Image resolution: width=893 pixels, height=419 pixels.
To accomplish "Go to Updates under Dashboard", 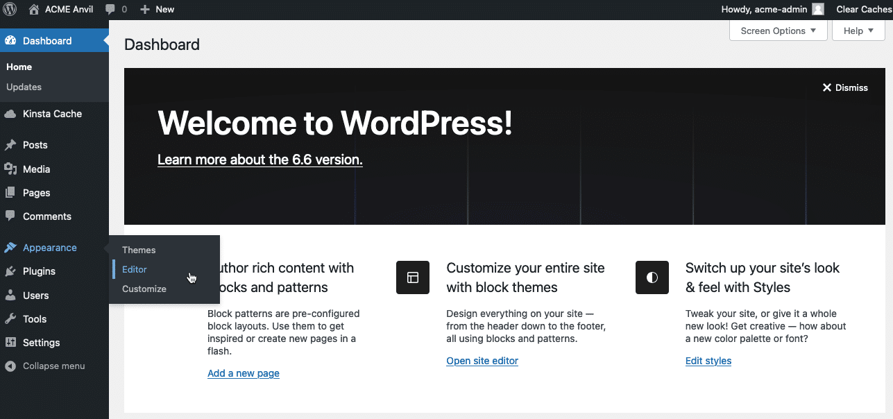I will (24, 87).
